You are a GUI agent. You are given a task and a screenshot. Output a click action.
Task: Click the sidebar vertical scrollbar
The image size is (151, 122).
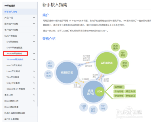click(37, 54)
